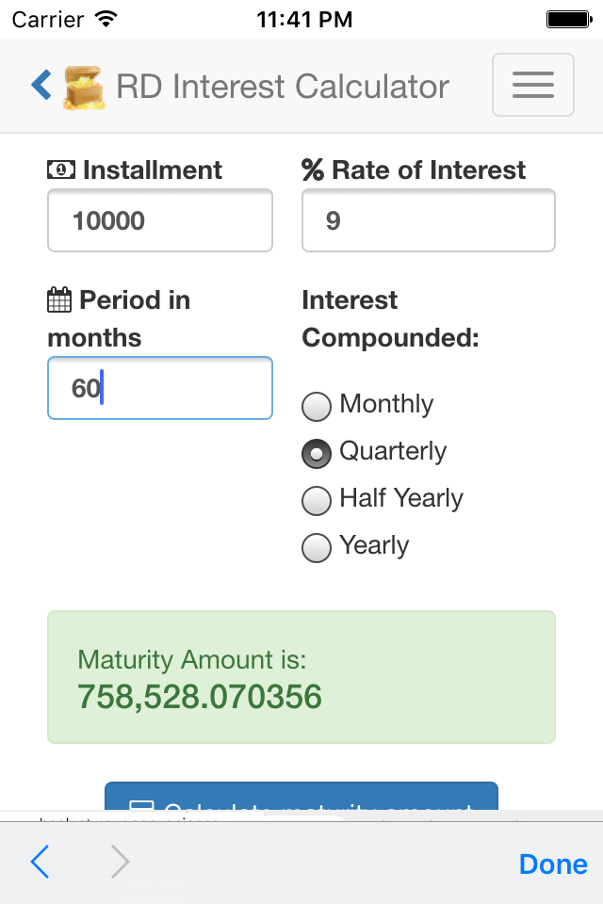Viewport: 603px width, 904px height.
Task: Tap the Maturity Amount result box
Action: tap(301, 677)
